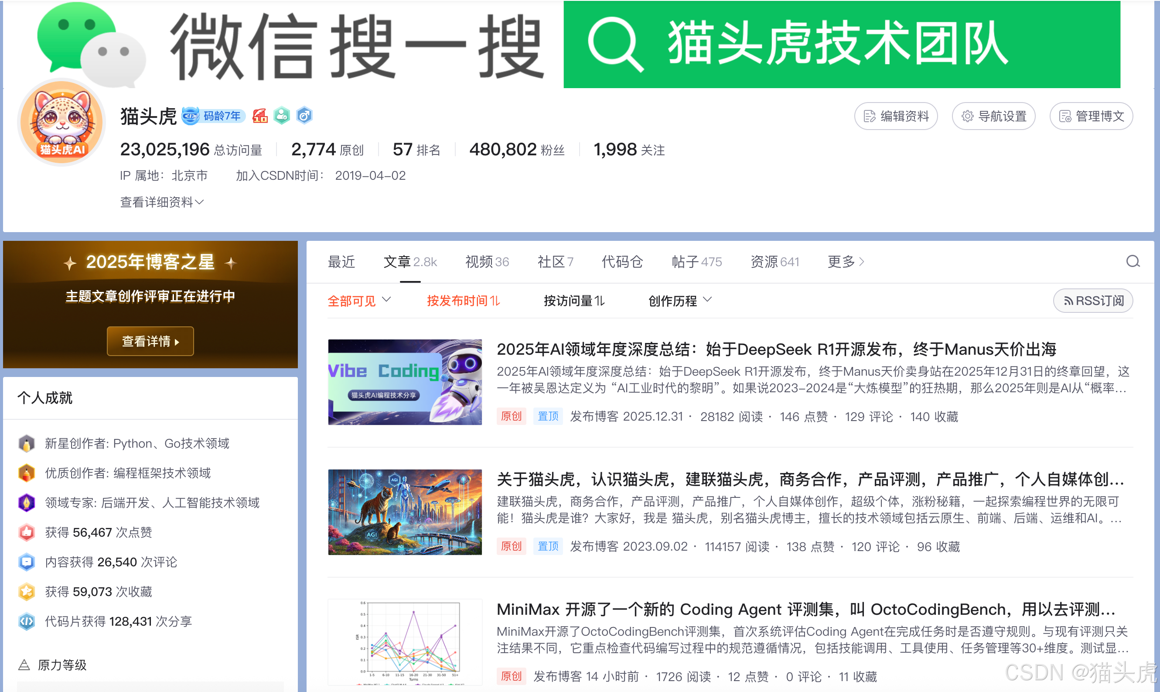Click the 2,774 原创 count
The width and height of the screenshot is (1160, 692).
327,150
